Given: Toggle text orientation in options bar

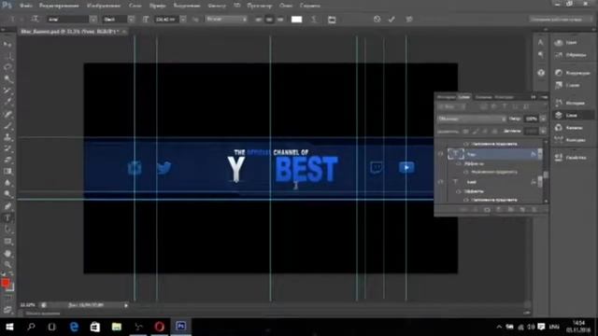Looking at the screenshot, I should point(35,19).
